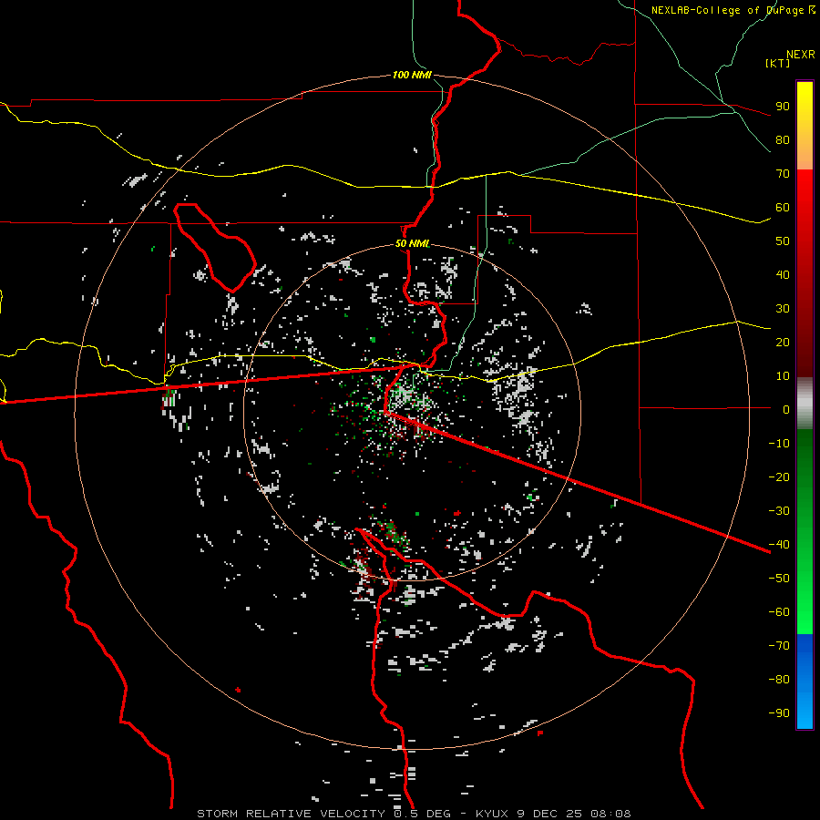This screenshot has width=820, height=820.
Task: Click the 20 value on velocity scale
Action: (783, 342)
